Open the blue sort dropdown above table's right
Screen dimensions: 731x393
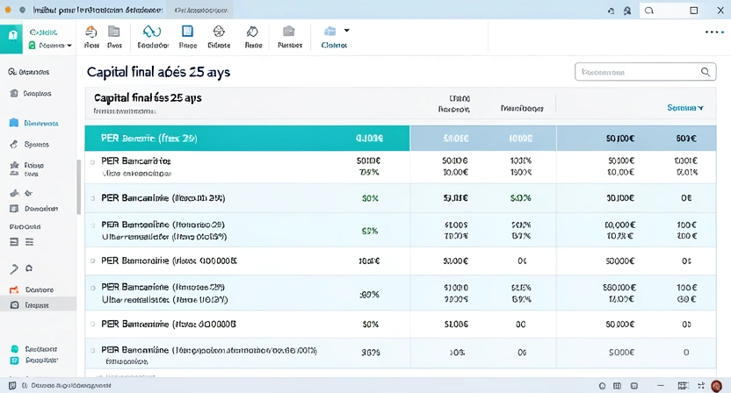pos(685,108)
